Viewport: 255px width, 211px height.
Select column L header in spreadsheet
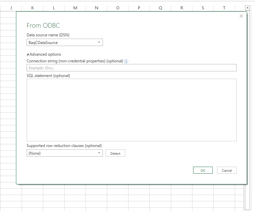click(54, 8)
